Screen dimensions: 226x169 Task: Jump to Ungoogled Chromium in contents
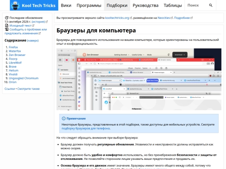[x=23, y=78]
